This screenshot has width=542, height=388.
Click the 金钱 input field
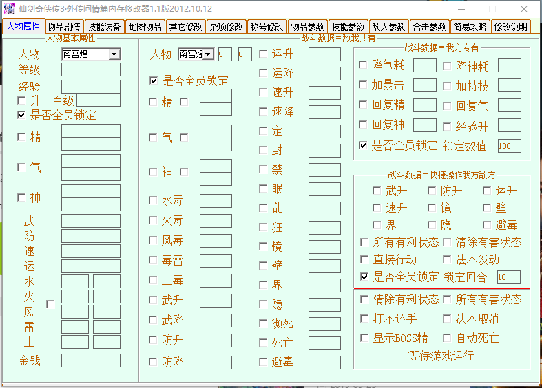click(91, 360)
